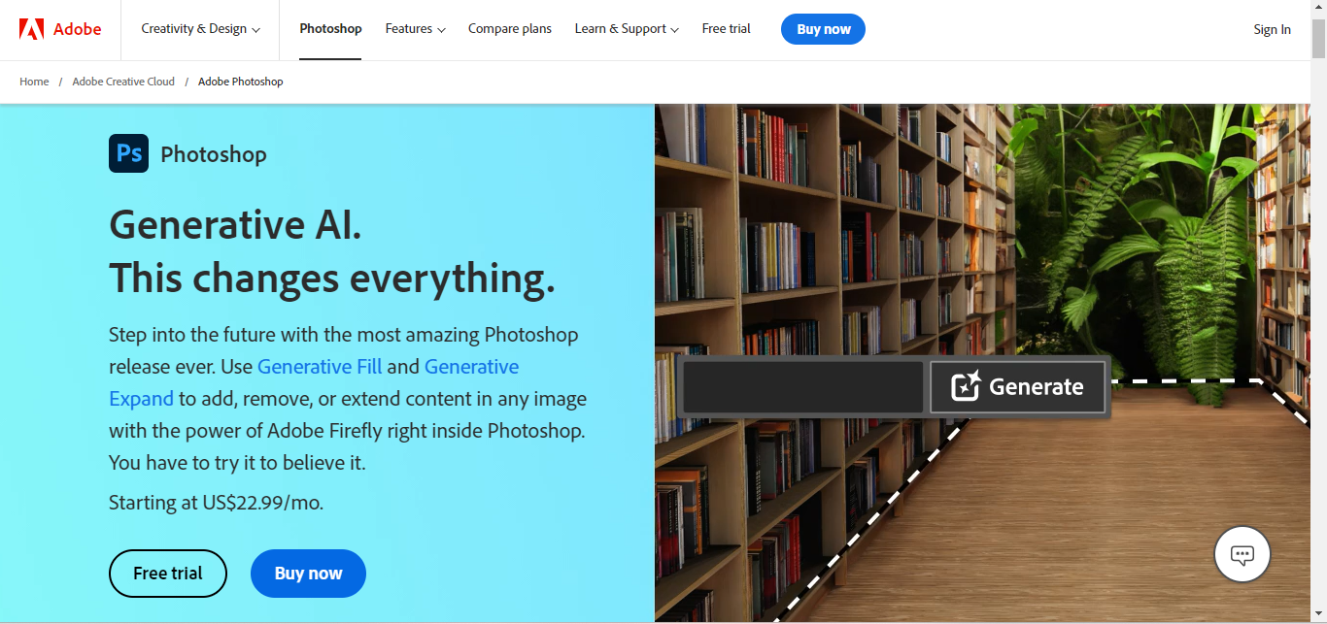Click the Generate button
The height and width of the screenshot is (624, 1327).
(1018, 387)
